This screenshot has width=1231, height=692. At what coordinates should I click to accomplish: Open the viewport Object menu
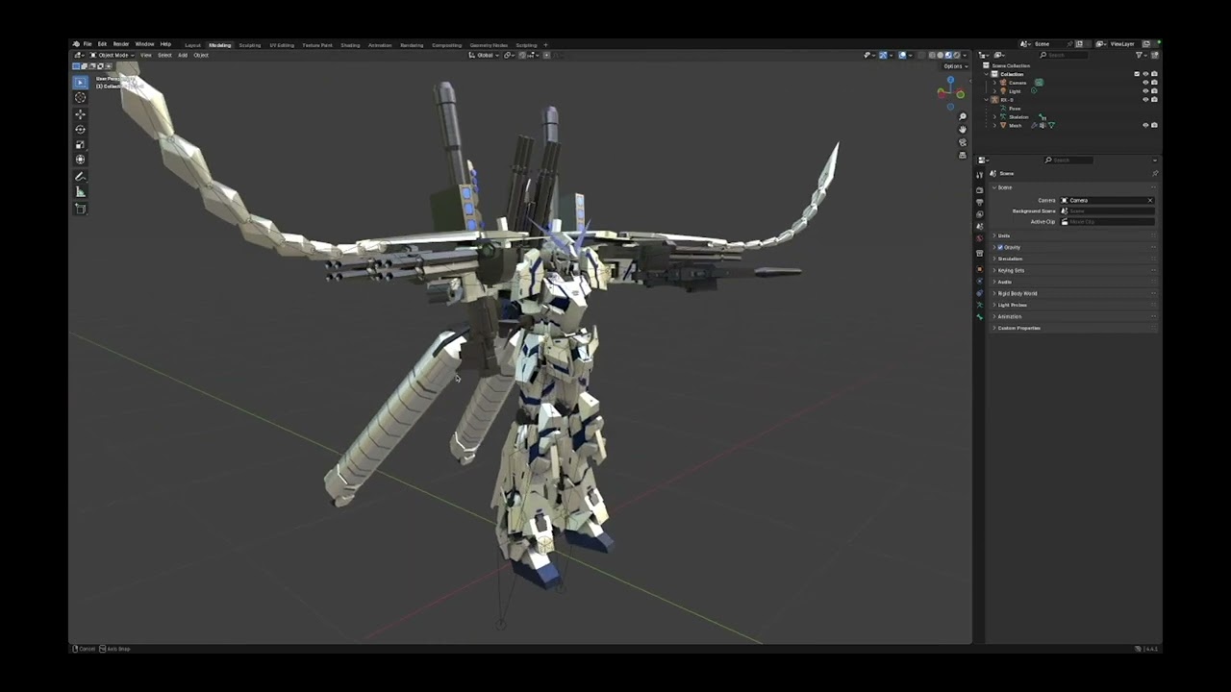pyautogui.click(x=201, y=55)
